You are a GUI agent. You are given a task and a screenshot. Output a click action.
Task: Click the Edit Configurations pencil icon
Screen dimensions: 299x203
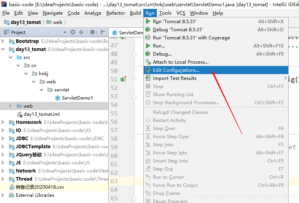point(148,70)
